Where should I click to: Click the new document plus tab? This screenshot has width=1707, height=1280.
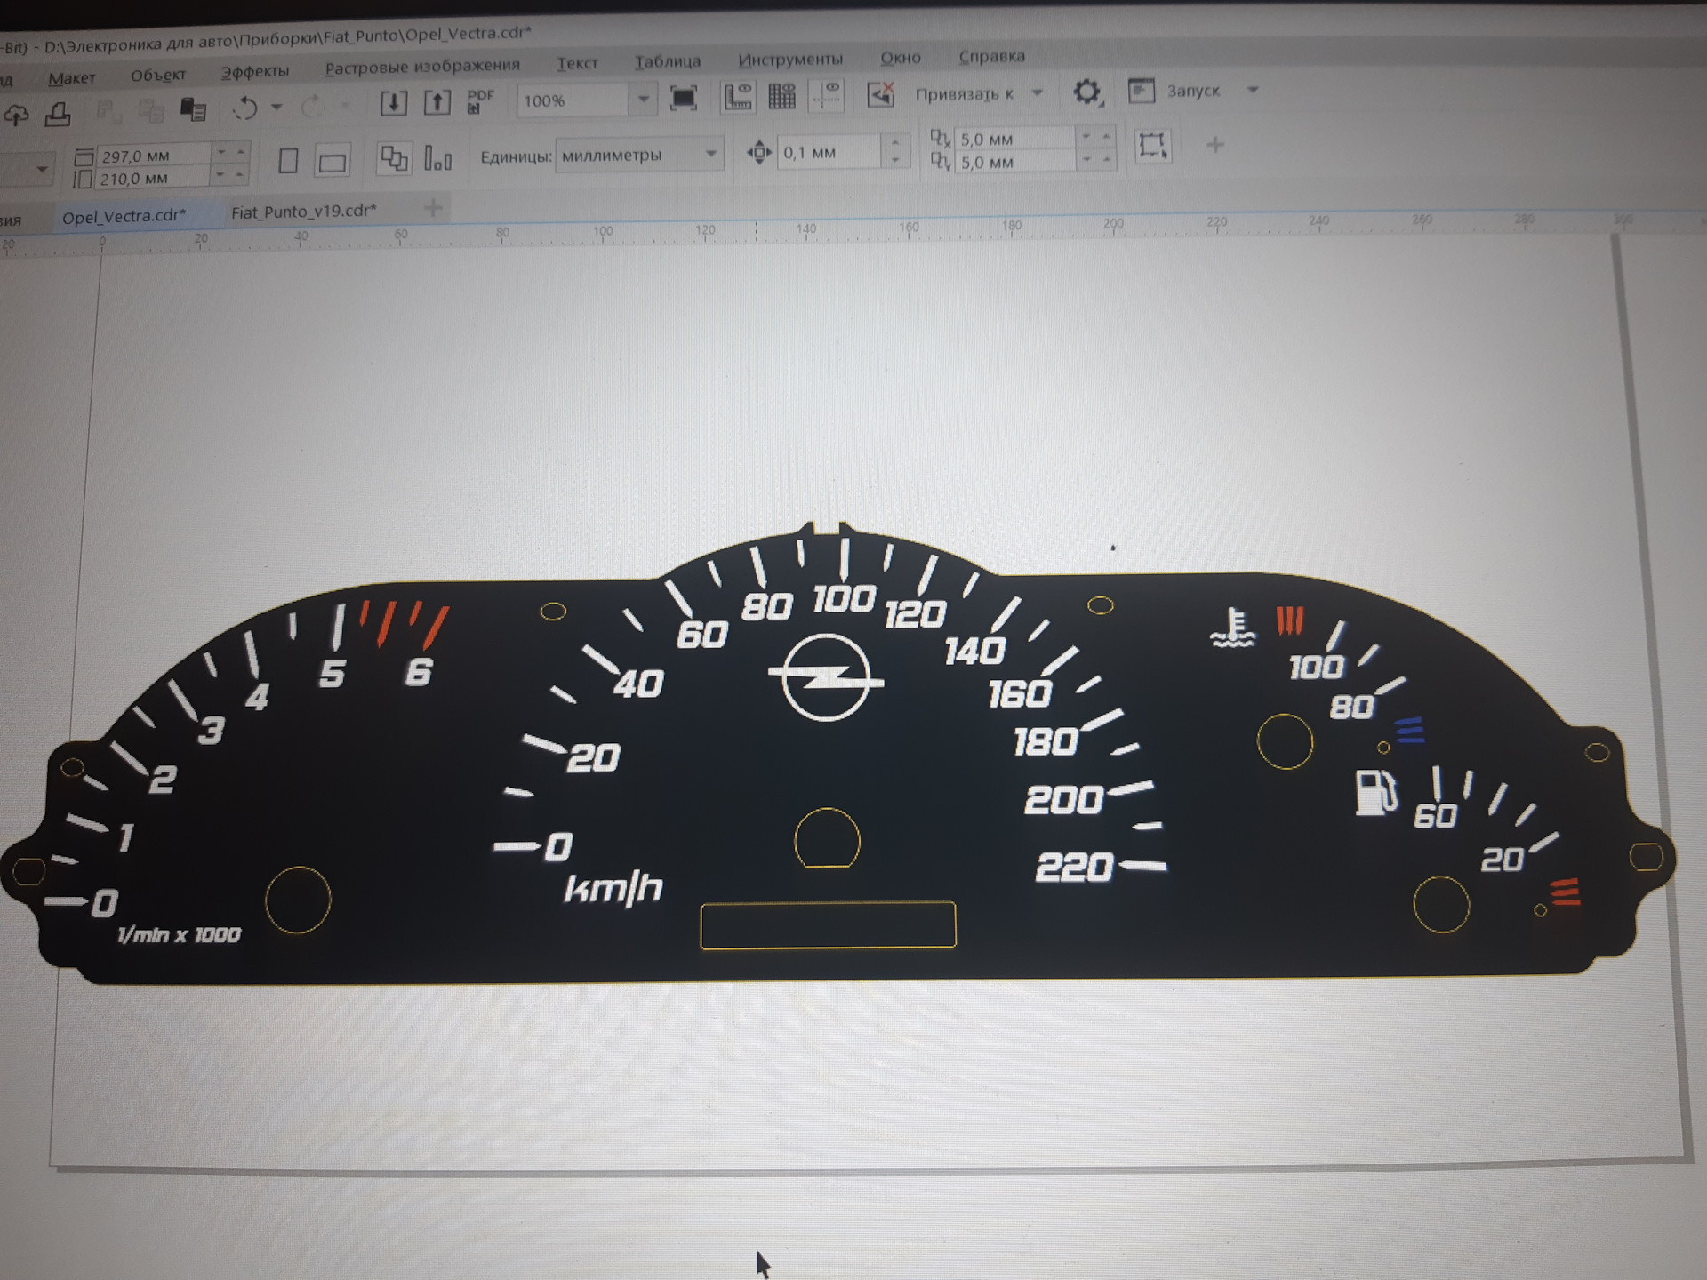[x=433, y=208]
